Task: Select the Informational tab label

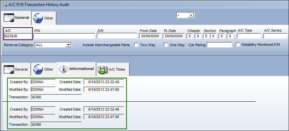Action: (81, 69)
